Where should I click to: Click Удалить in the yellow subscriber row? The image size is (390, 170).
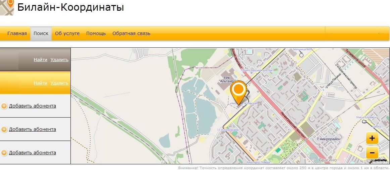point(59,83)
